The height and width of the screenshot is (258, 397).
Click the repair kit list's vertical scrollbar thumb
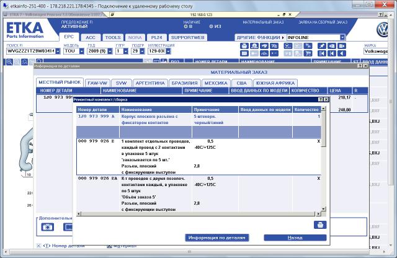(x=323, y=128)
